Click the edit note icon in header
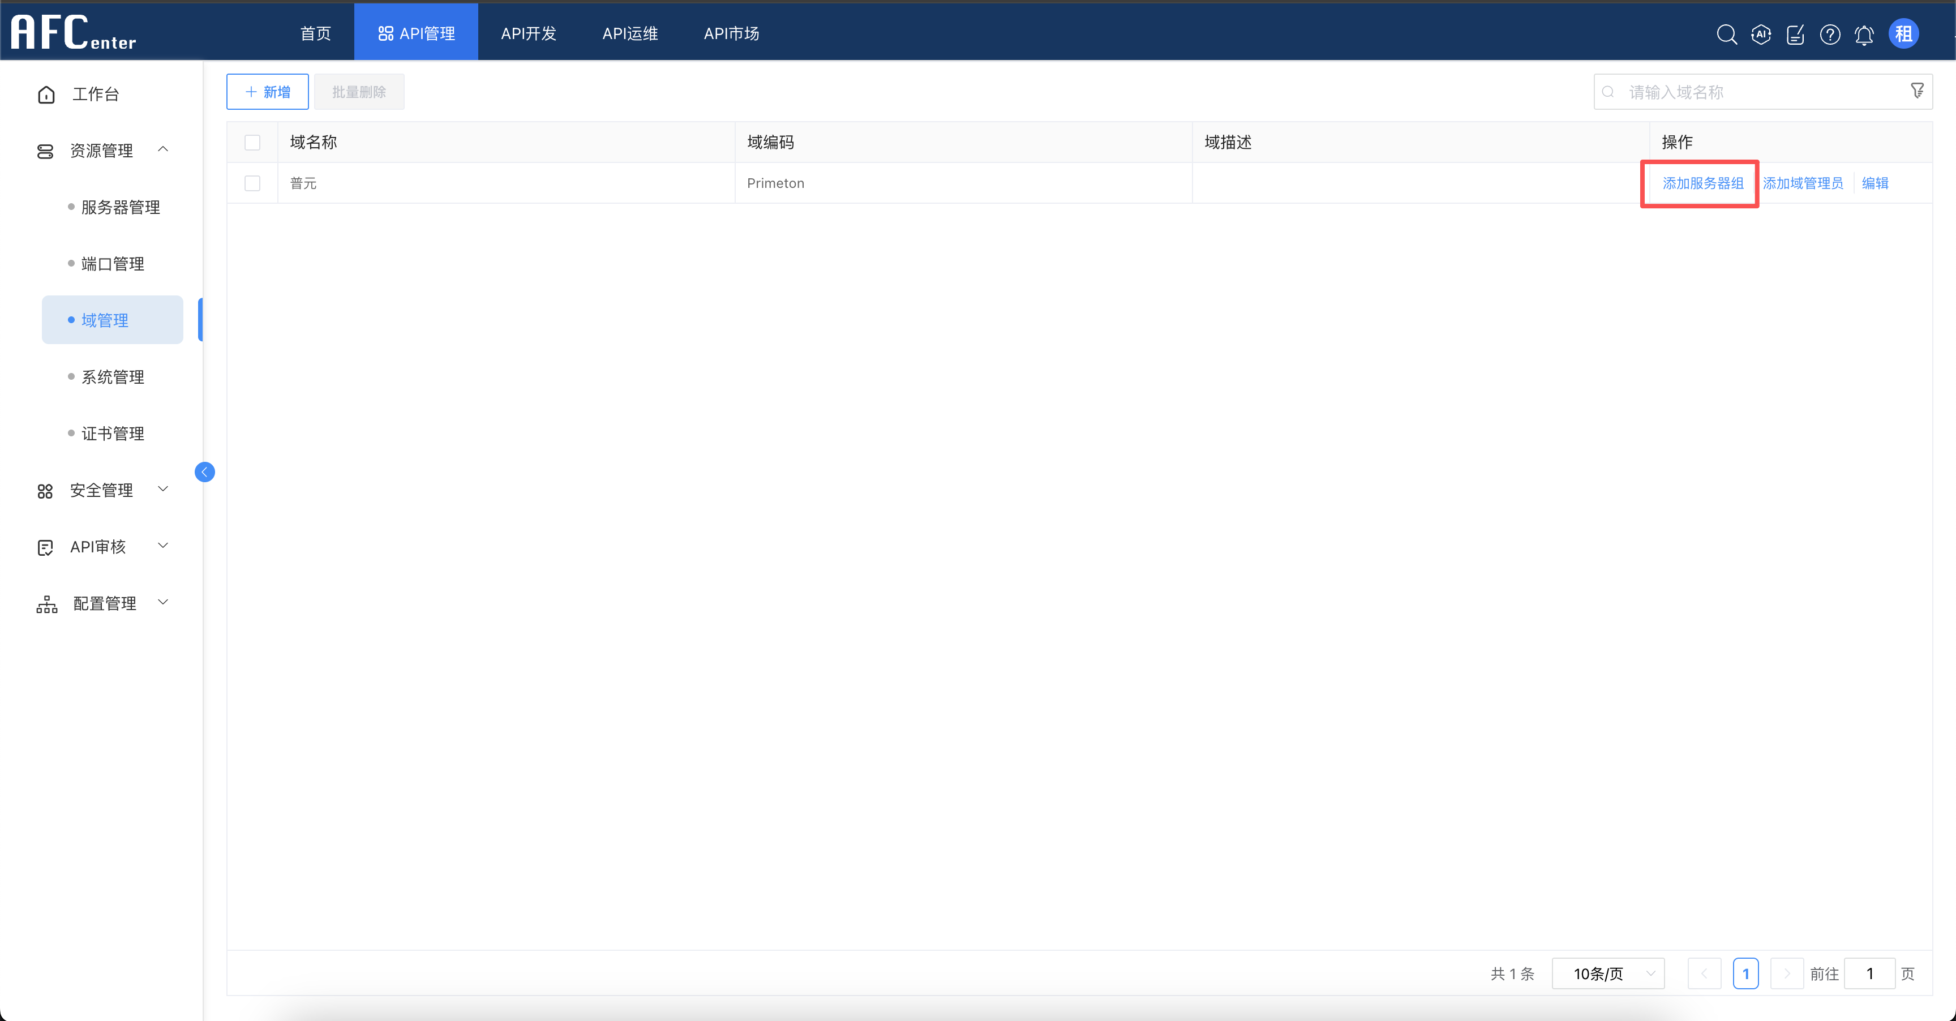 [1795, 34]
